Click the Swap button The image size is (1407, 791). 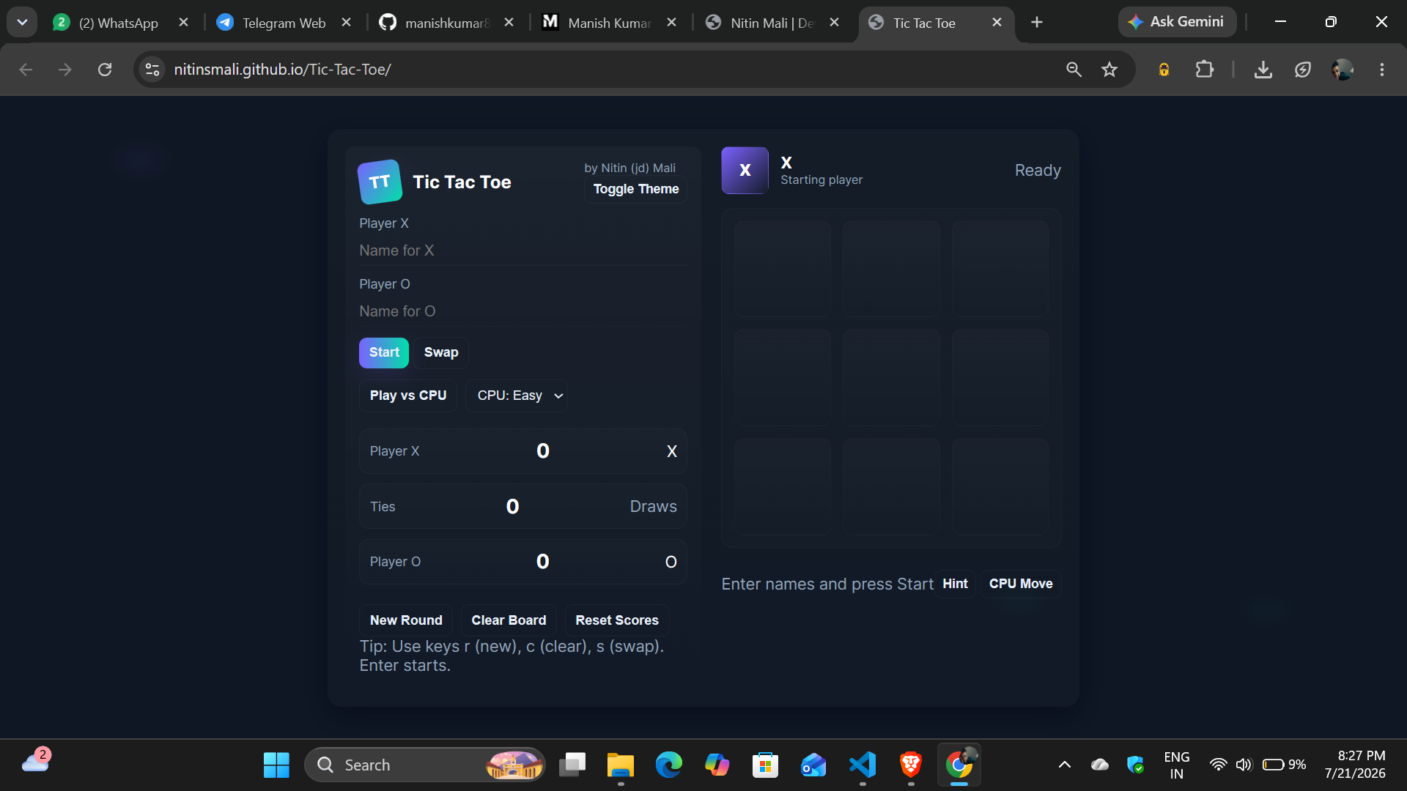[441, 352]
